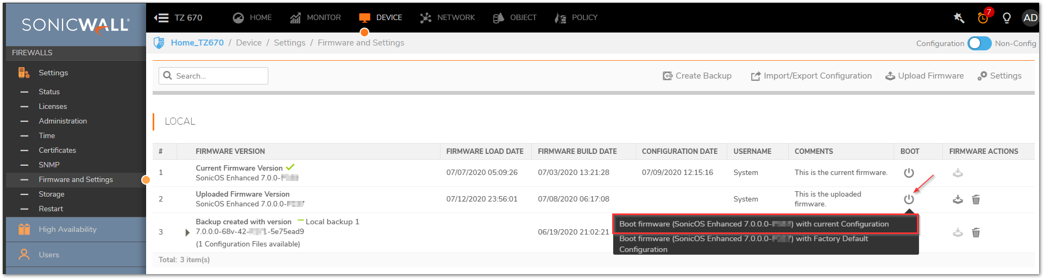The image size is (1044, 279).
Task: Click the Upload Firmware button
Action: pyautogui.click(x=924, y=76)
